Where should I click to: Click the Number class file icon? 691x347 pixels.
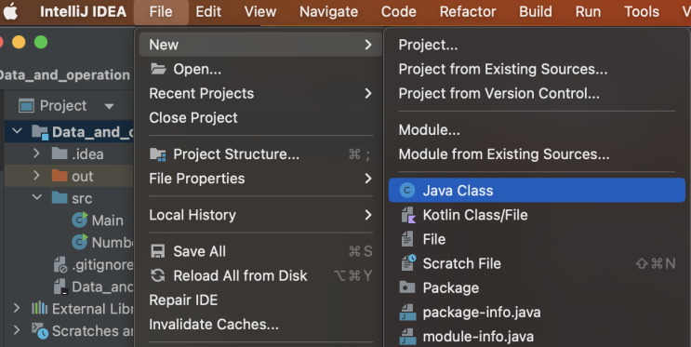point(80,241)
